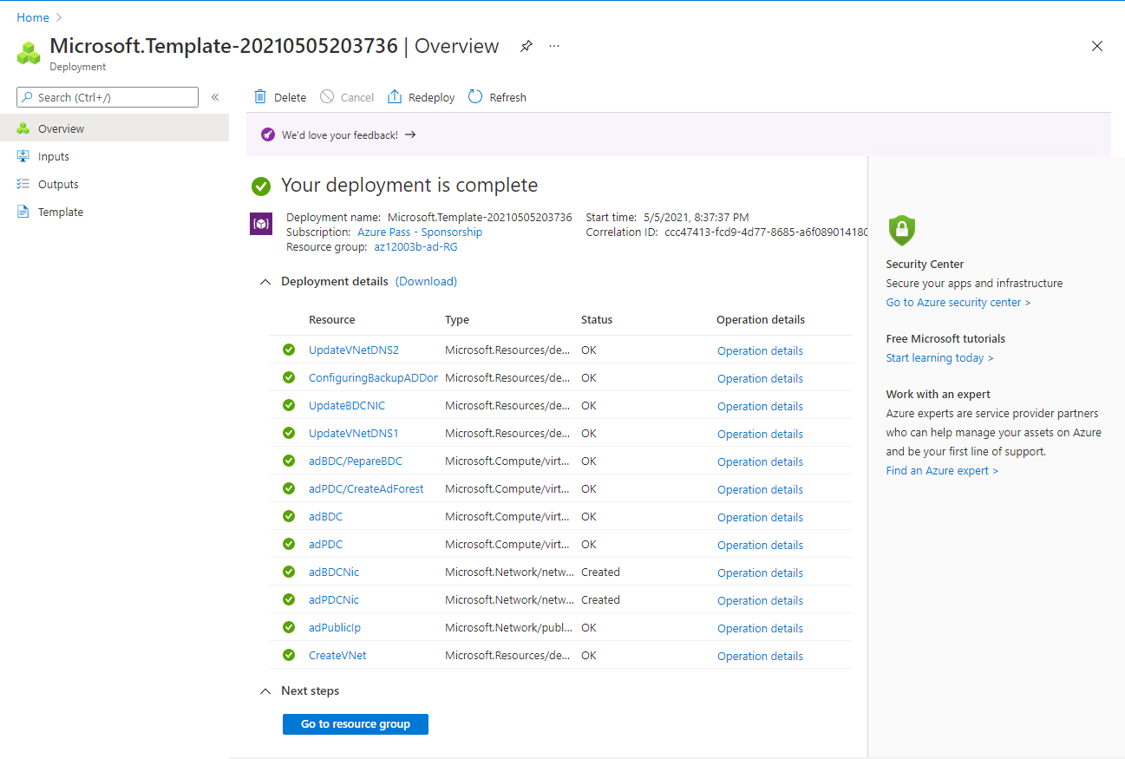Open the az12003b-ad-RG resource group link

coord(415,246)
